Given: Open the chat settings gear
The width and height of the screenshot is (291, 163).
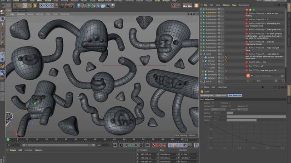Looking at the screenshot, I should (x=276, y=81).
